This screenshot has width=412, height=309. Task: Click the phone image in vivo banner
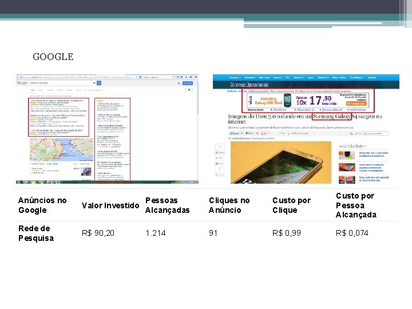(287, 100)
